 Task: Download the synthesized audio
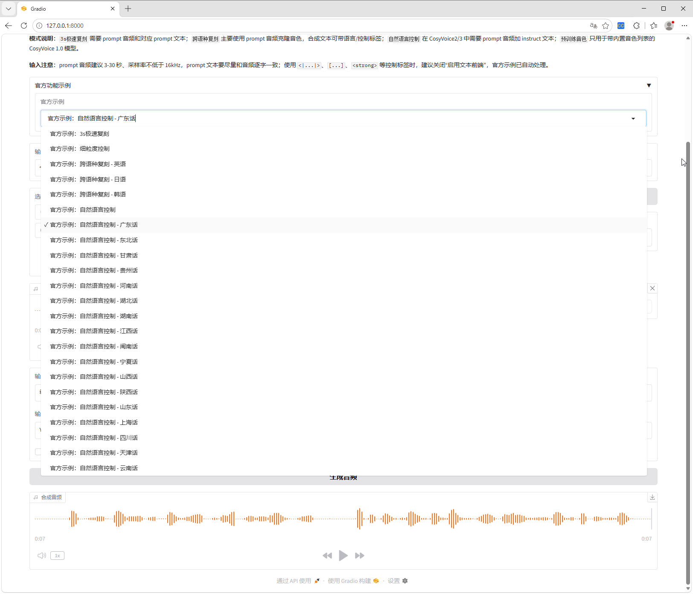pos(652,497)
